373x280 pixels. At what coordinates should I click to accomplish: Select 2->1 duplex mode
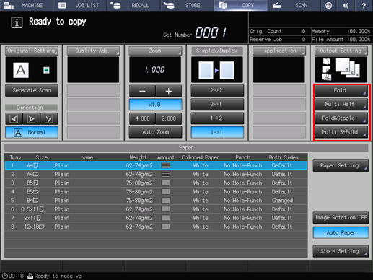pos(217,105)
